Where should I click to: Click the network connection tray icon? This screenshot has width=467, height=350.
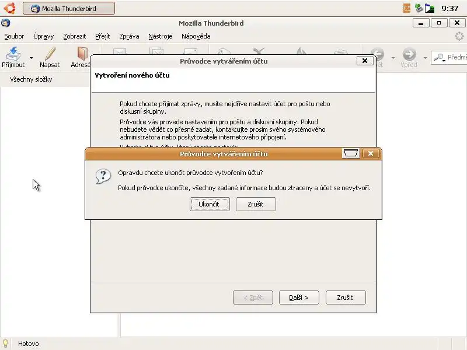pyautogui.click(x=419, y=8)
